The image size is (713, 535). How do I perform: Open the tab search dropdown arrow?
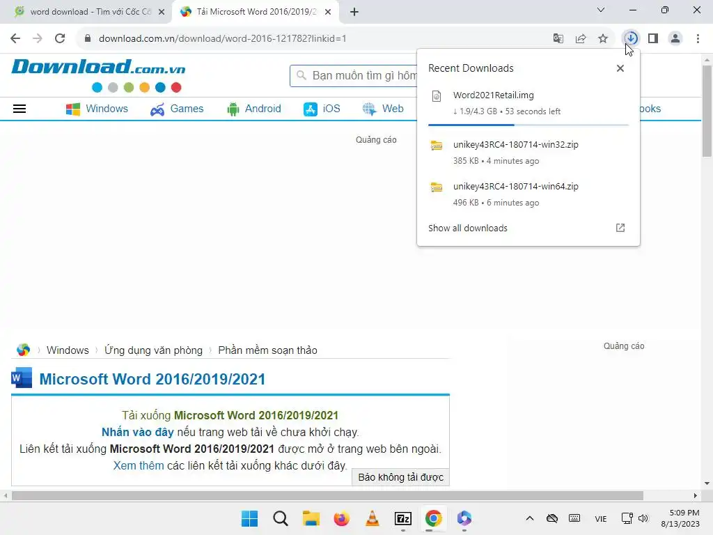(x=601, y=10)
